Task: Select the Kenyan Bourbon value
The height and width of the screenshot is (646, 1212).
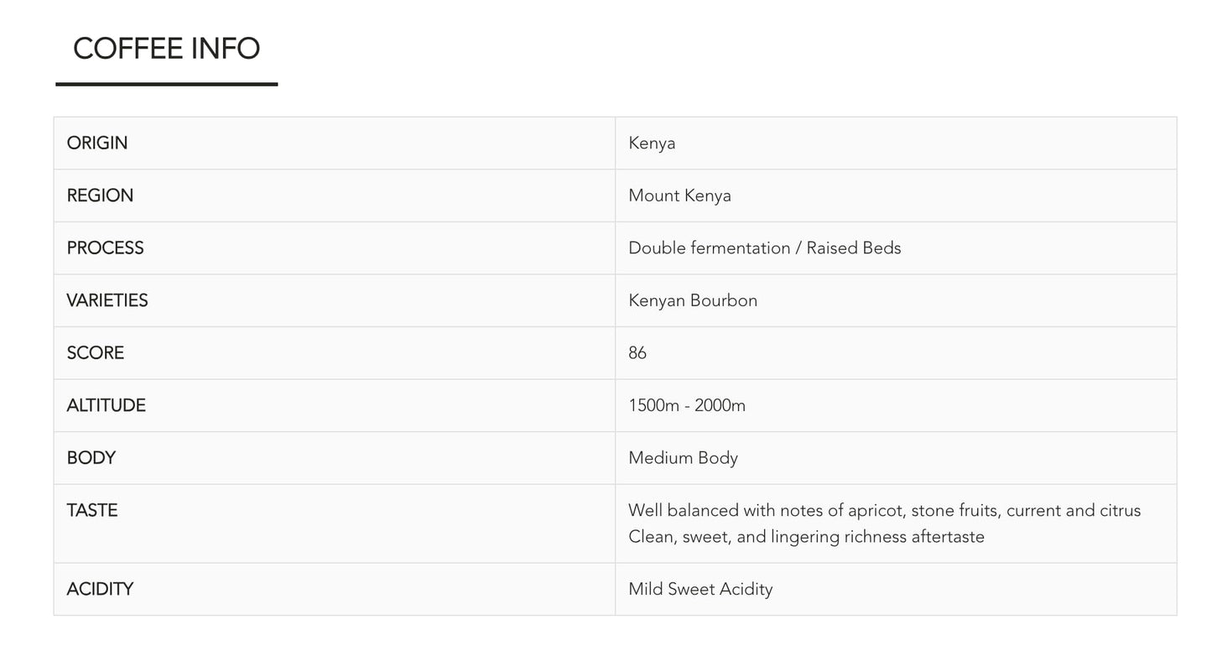Action: [x=692, y=300]
